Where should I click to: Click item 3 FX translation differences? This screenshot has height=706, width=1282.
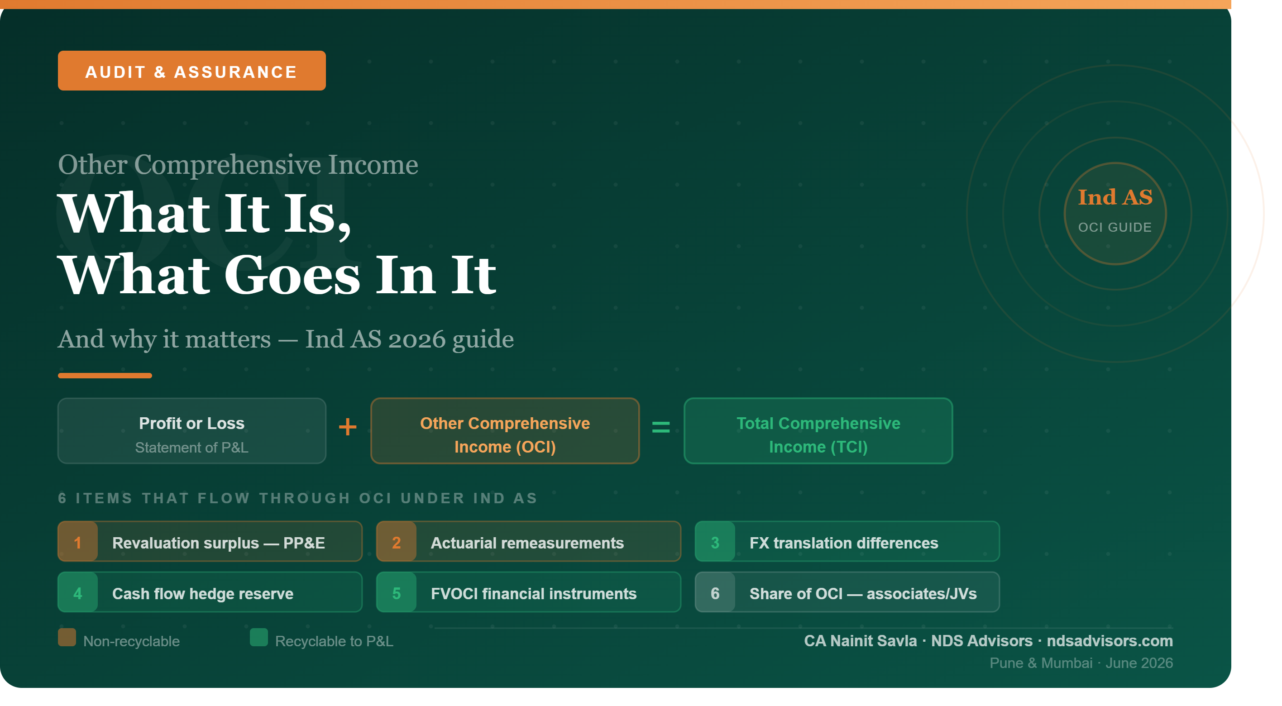pyautogui.click(x=847, y=542)
